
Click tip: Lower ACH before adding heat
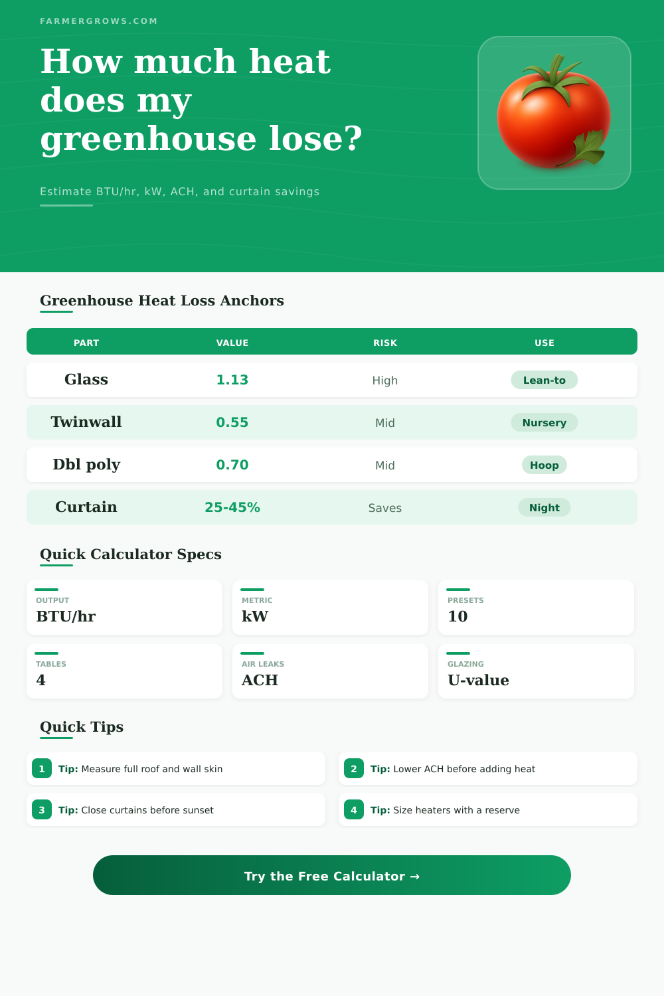pos(488,768)
